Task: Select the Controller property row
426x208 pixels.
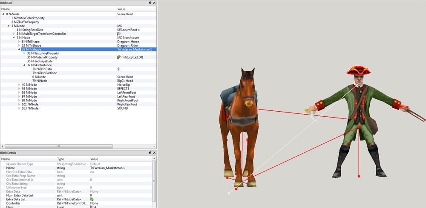Action: [77, 203]
